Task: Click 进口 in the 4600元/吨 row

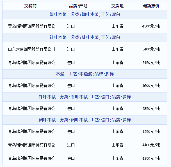Action: [71, 86]
